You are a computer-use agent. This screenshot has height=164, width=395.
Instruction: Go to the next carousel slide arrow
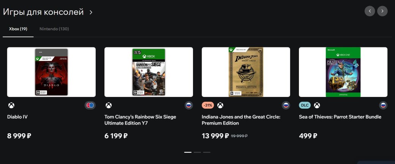382,11
